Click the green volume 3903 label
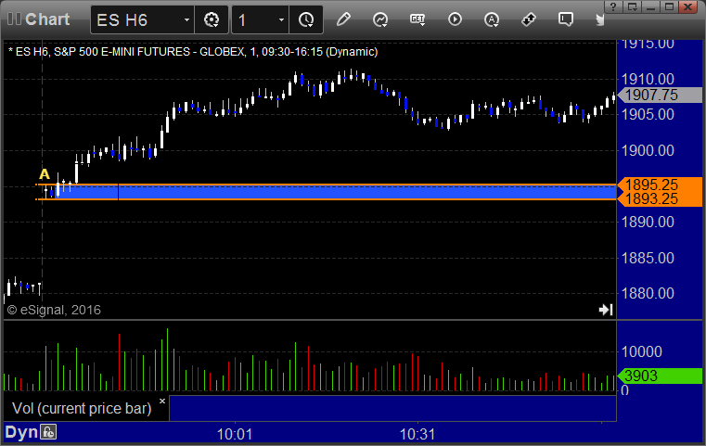706x446 pixels. click(x=660, y=376)
